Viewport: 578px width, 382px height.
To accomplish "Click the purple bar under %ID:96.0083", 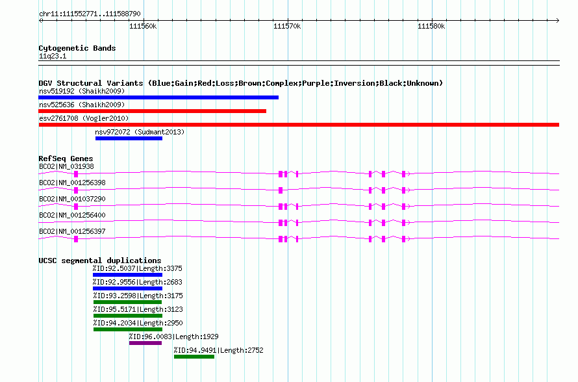I will [145, 343].
